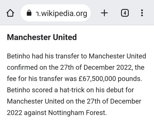Open a new tab with plus icon

pyautogui.click(x=104, y=13)
